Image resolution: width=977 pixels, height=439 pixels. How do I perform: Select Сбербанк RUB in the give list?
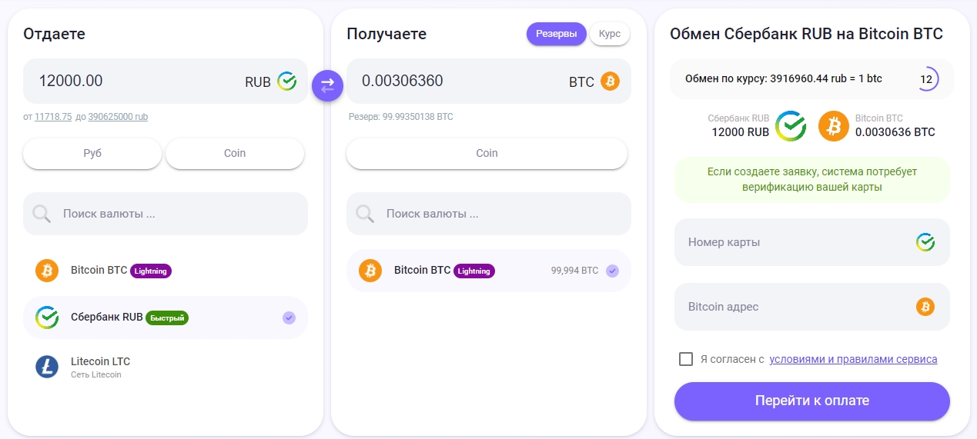pos(165,317)
